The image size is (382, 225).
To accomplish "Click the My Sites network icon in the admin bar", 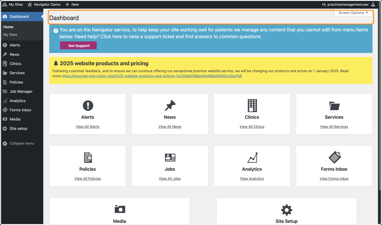I will (5, 4).
